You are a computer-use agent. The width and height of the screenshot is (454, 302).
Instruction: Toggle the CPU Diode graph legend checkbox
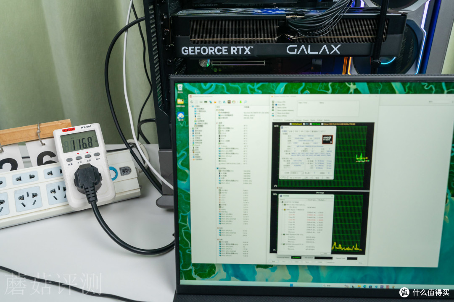[x=311, y=124]
